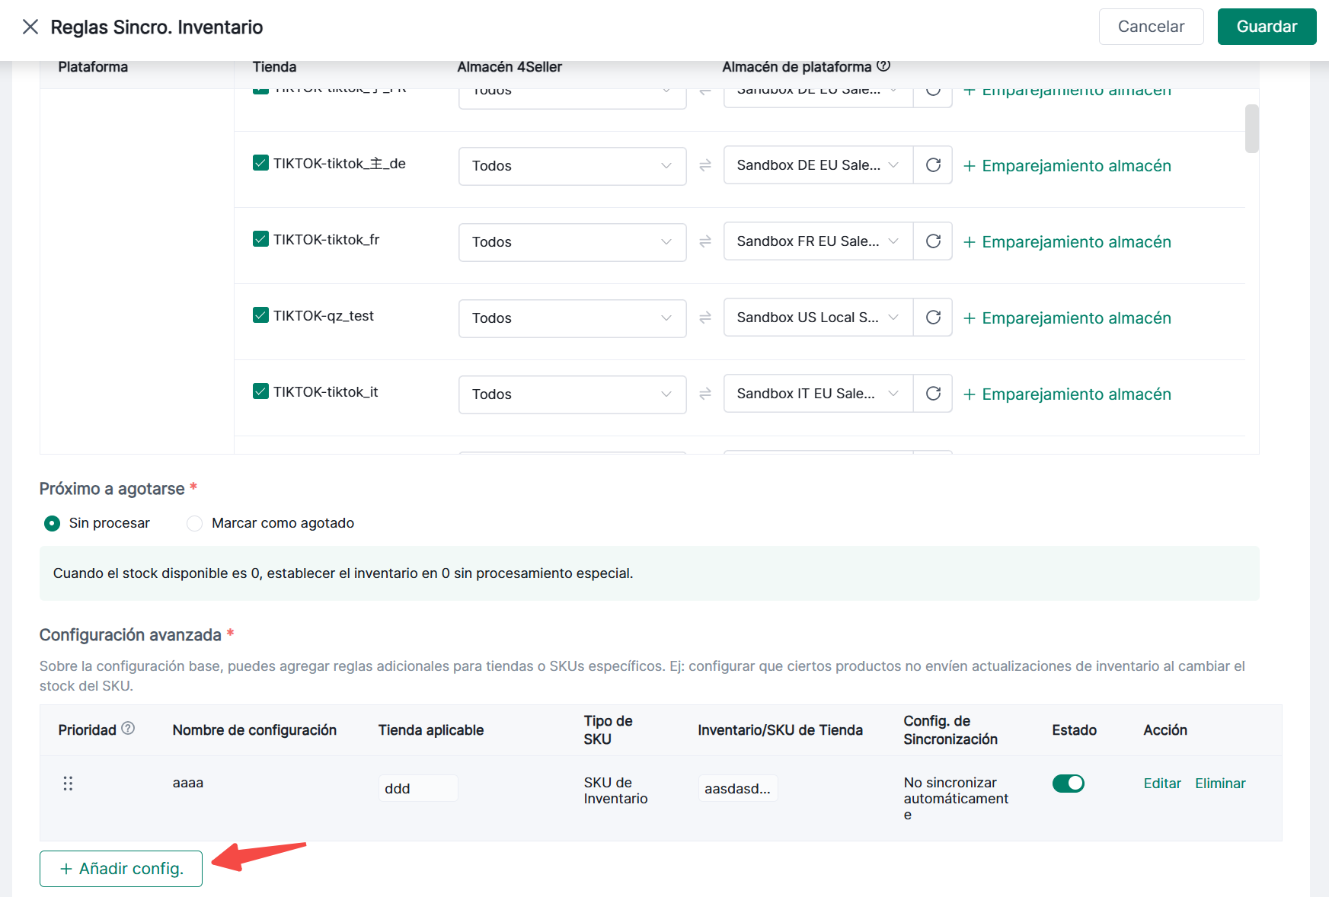Viewport: 1329px width, 897px height.
Task: Refresh the Sandbox US Local warehouse list
Action: [933, 318]
